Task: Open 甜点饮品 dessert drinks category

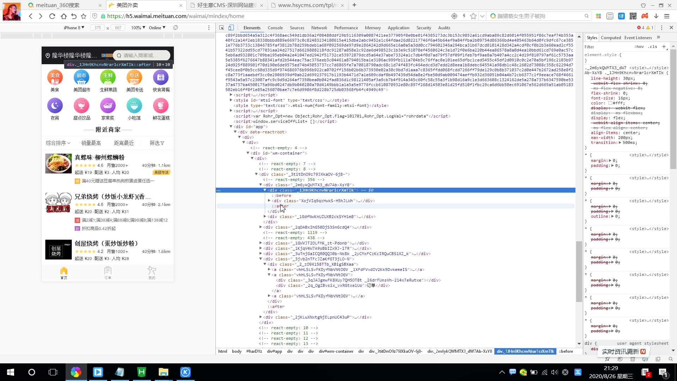Action: (81, 109)
